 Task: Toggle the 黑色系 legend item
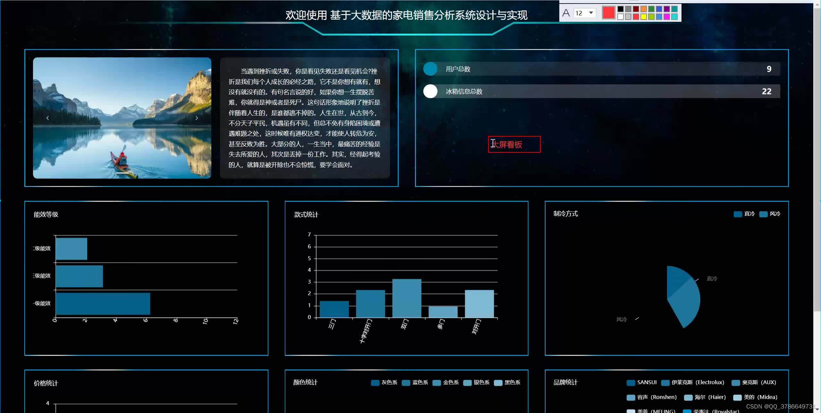[507, 383]
